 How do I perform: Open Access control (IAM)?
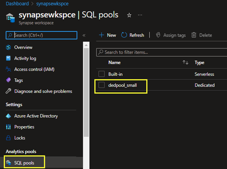point(34,69)
